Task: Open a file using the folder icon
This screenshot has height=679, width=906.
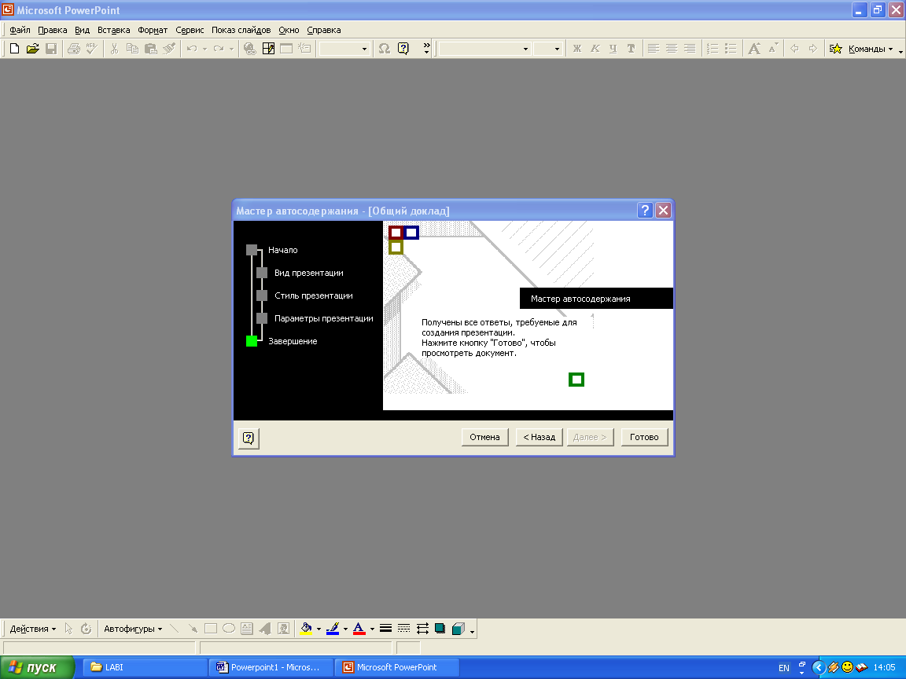Action: (x=33, y=49)
